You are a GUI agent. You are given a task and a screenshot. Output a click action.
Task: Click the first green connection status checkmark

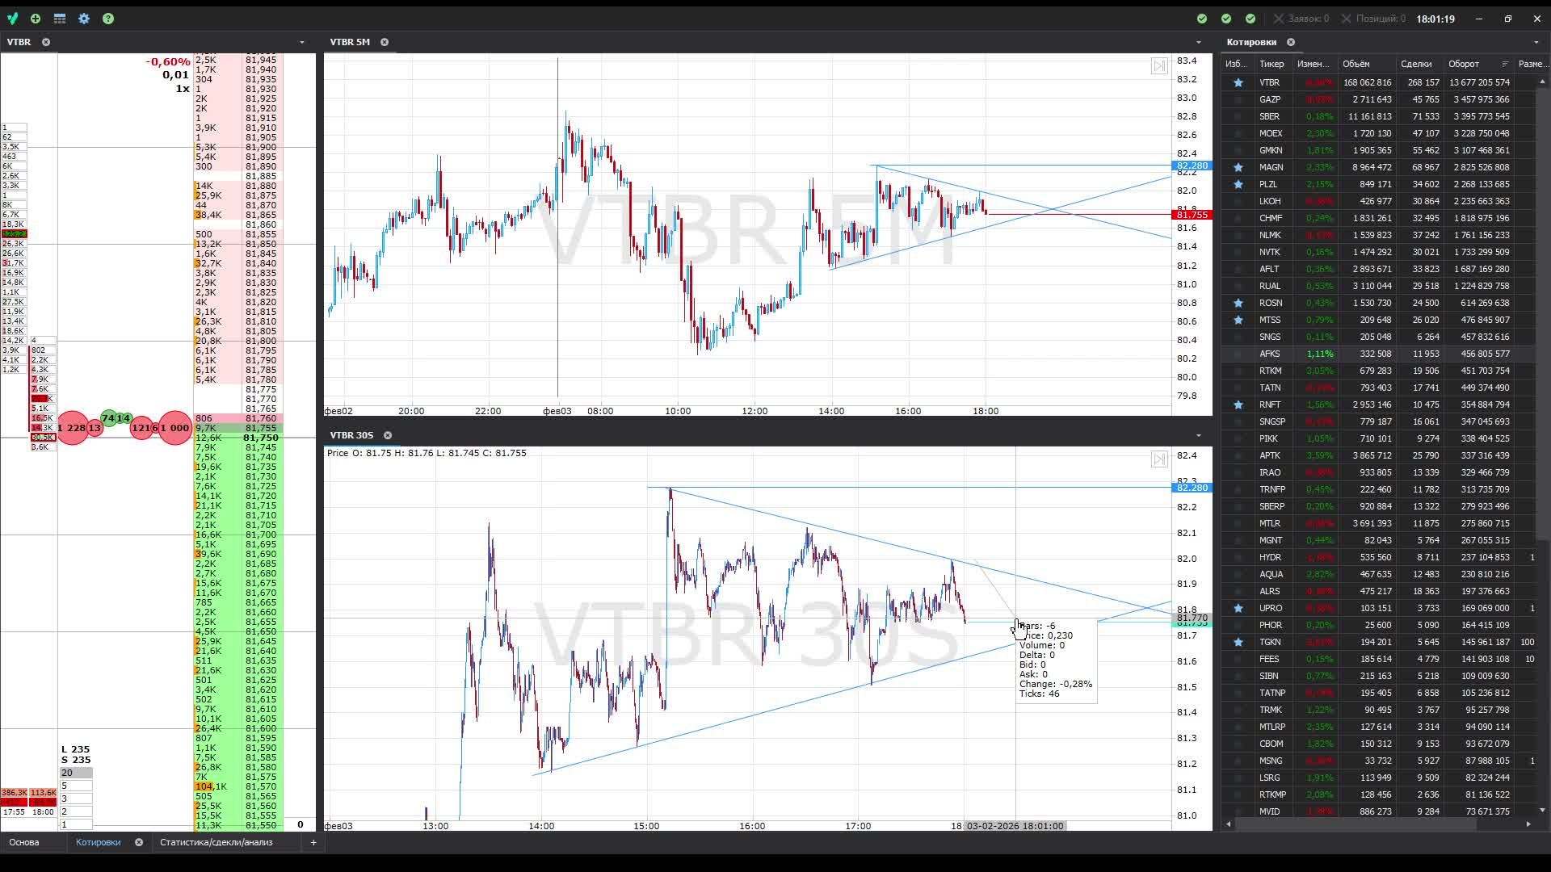coord(1202,19)
